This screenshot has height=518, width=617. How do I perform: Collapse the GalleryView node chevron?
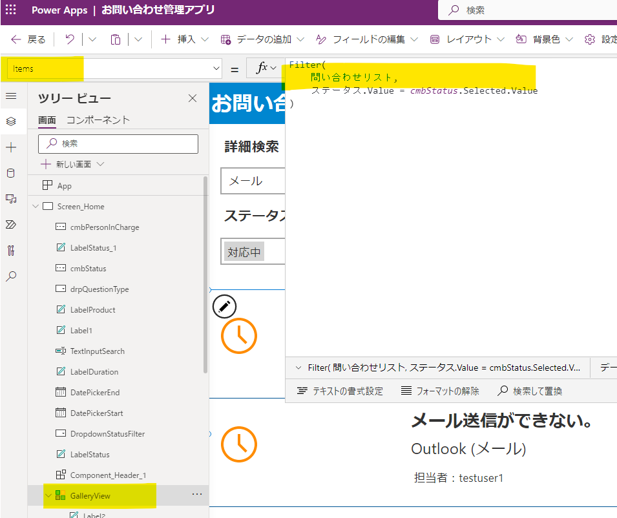[49, 495]
